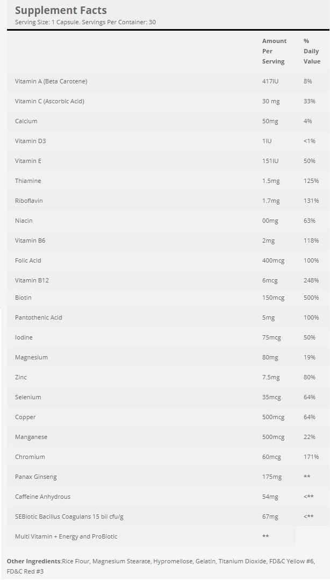Screen dimensions: 330x580
Task: Select the Panax Ginseng label
Action: point(36,477)
